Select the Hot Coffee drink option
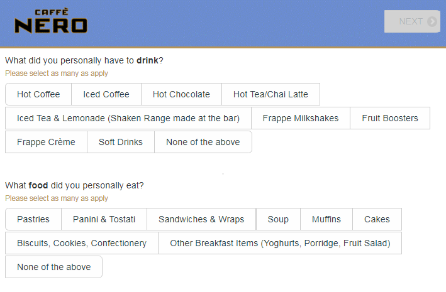 [38, 95]
